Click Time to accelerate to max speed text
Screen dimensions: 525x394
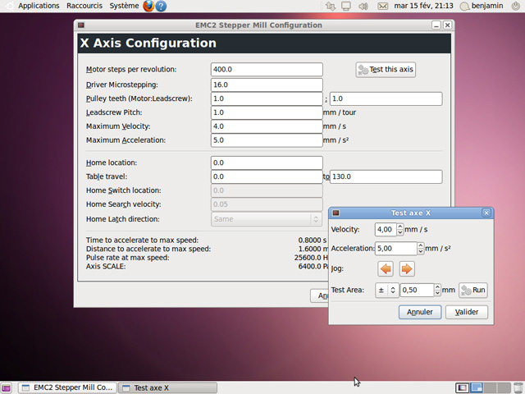142,241
